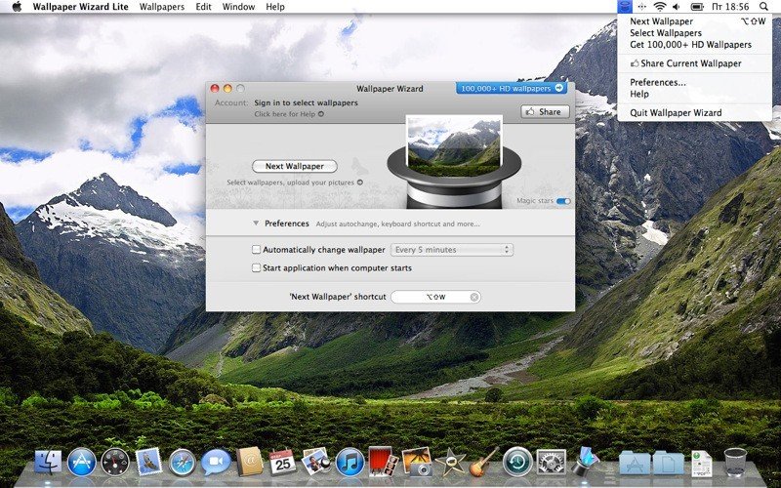
Task: Open Wallpaper Wizard Lite application menu
Action: tap(81, 7)
